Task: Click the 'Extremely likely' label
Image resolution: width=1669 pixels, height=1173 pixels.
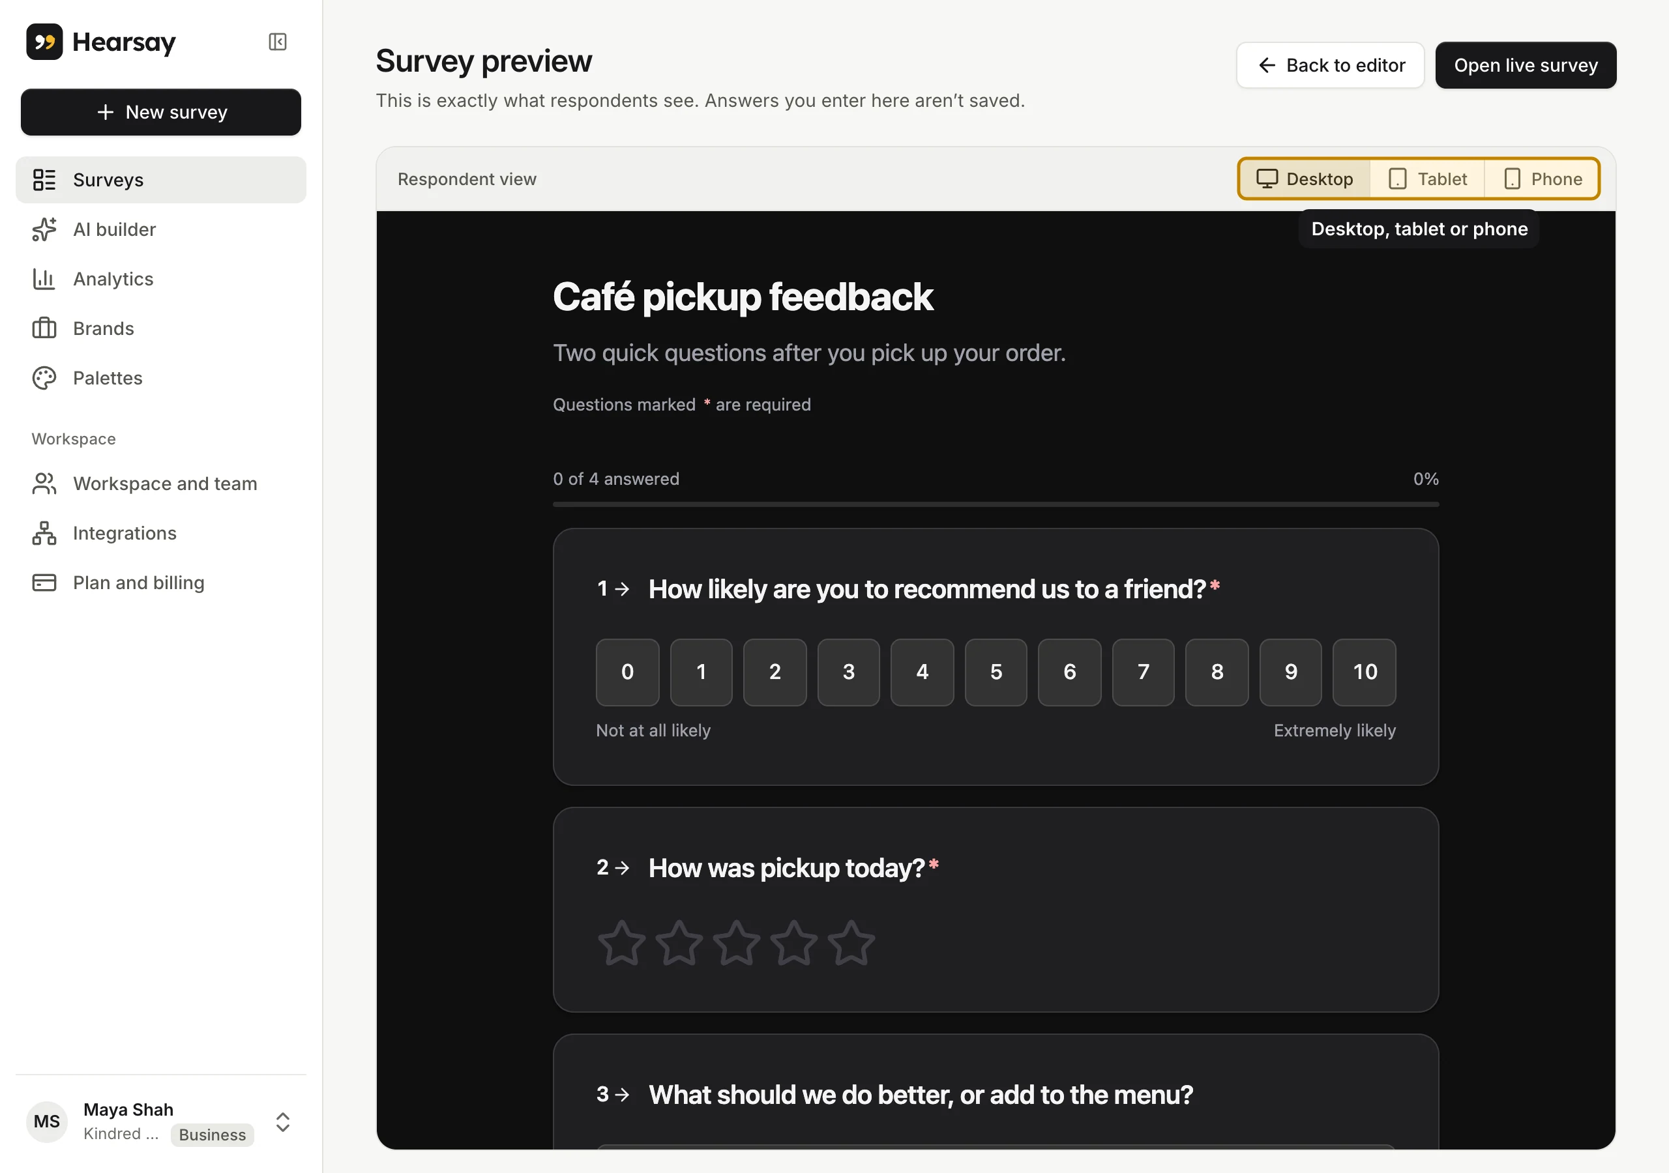Action: 1335,731
